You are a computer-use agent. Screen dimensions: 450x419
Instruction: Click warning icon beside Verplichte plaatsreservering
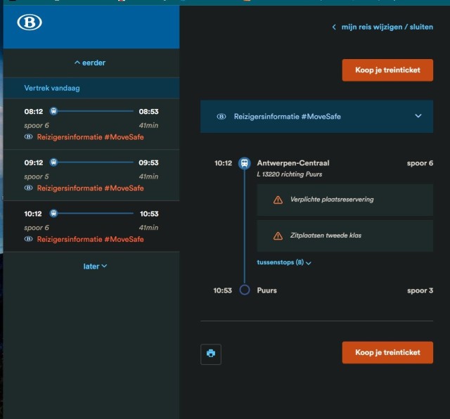[x=278, y=200]
